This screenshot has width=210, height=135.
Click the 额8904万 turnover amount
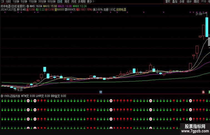point(71,10)
